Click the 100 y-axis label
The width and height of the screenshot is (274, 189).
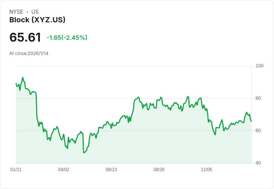click(x=259, y=66)
